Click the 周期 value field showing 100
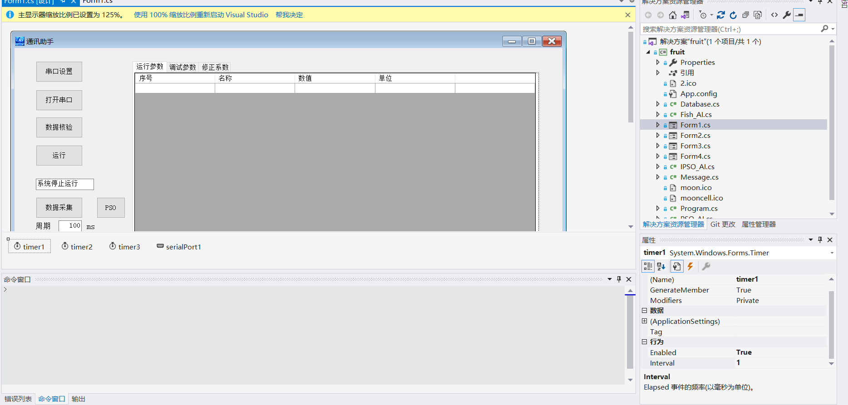 tap(70, 226)
